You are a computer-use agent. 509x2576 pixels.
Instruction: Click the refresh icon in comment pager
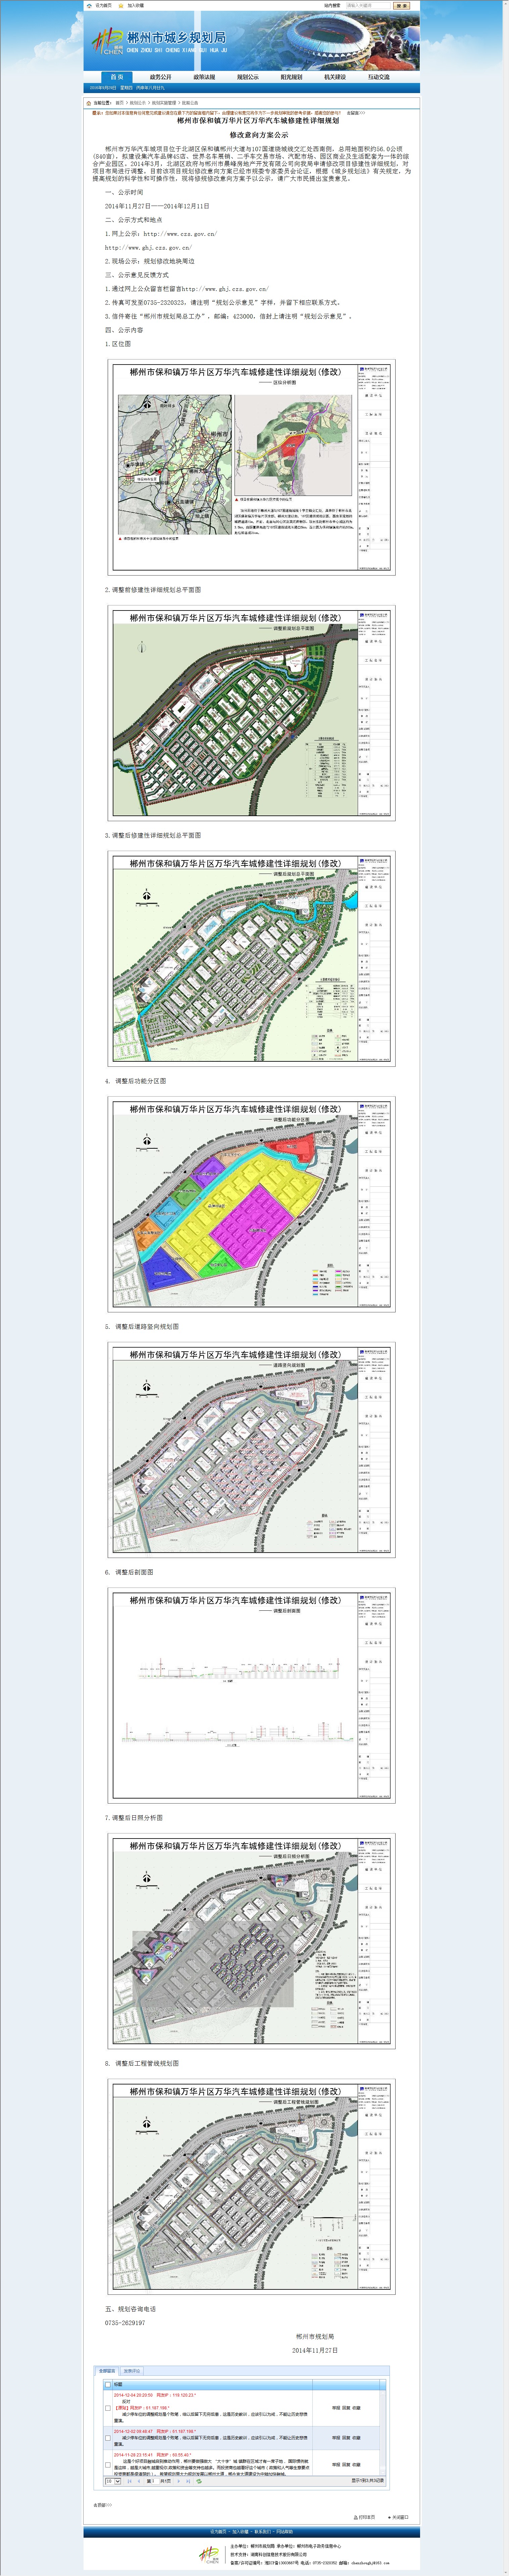pyautogui.click(x=199, y=2481)
